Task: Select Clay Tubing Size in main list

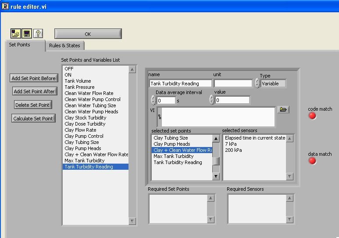Action: click(95, 142)
